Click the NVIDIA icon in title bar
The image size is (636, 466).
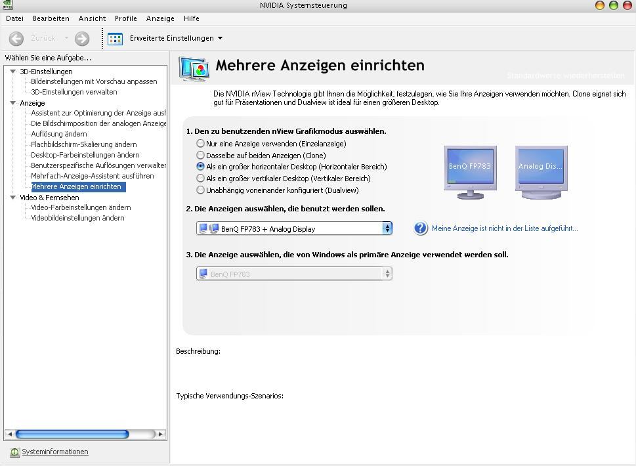8,5
